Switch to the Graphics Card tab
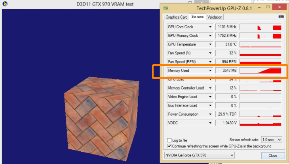 (177, 17)
